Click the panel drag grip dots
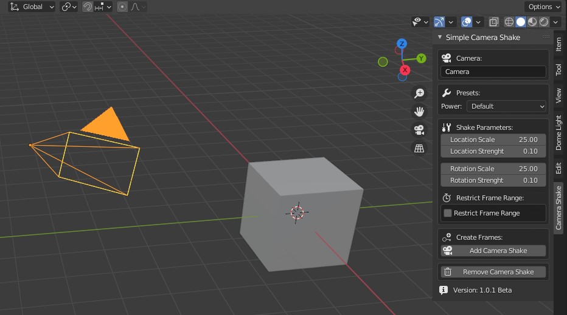This screenshot has height=315, width=567. tap(546, 37)
